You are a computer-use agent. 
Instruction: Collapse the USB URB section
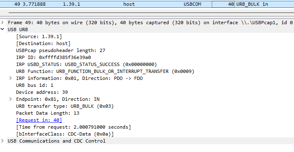(2, 29)
